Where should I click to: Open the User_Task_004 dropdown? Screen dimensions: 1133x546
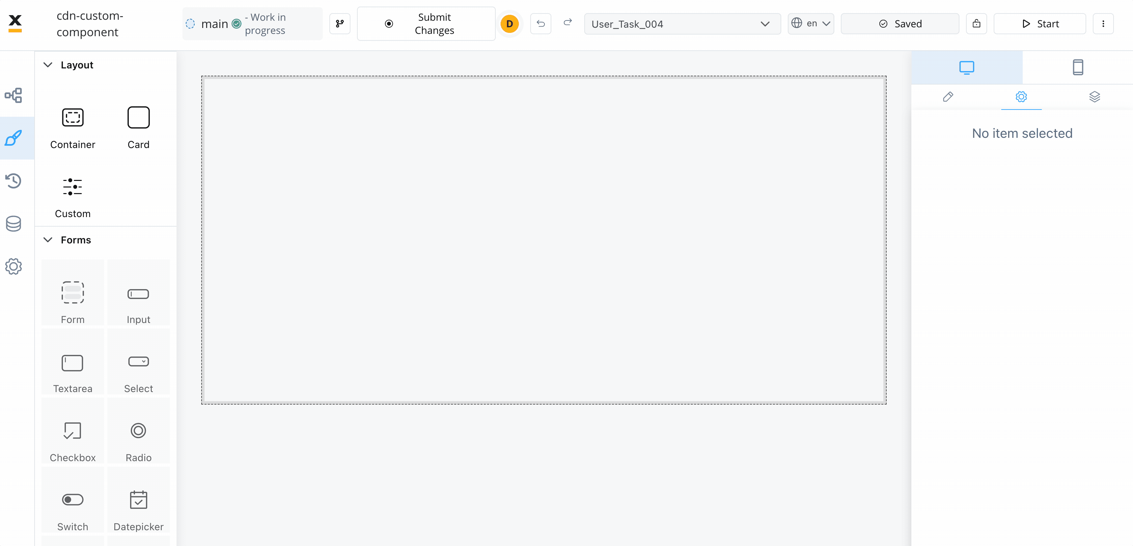click(682, 24)
